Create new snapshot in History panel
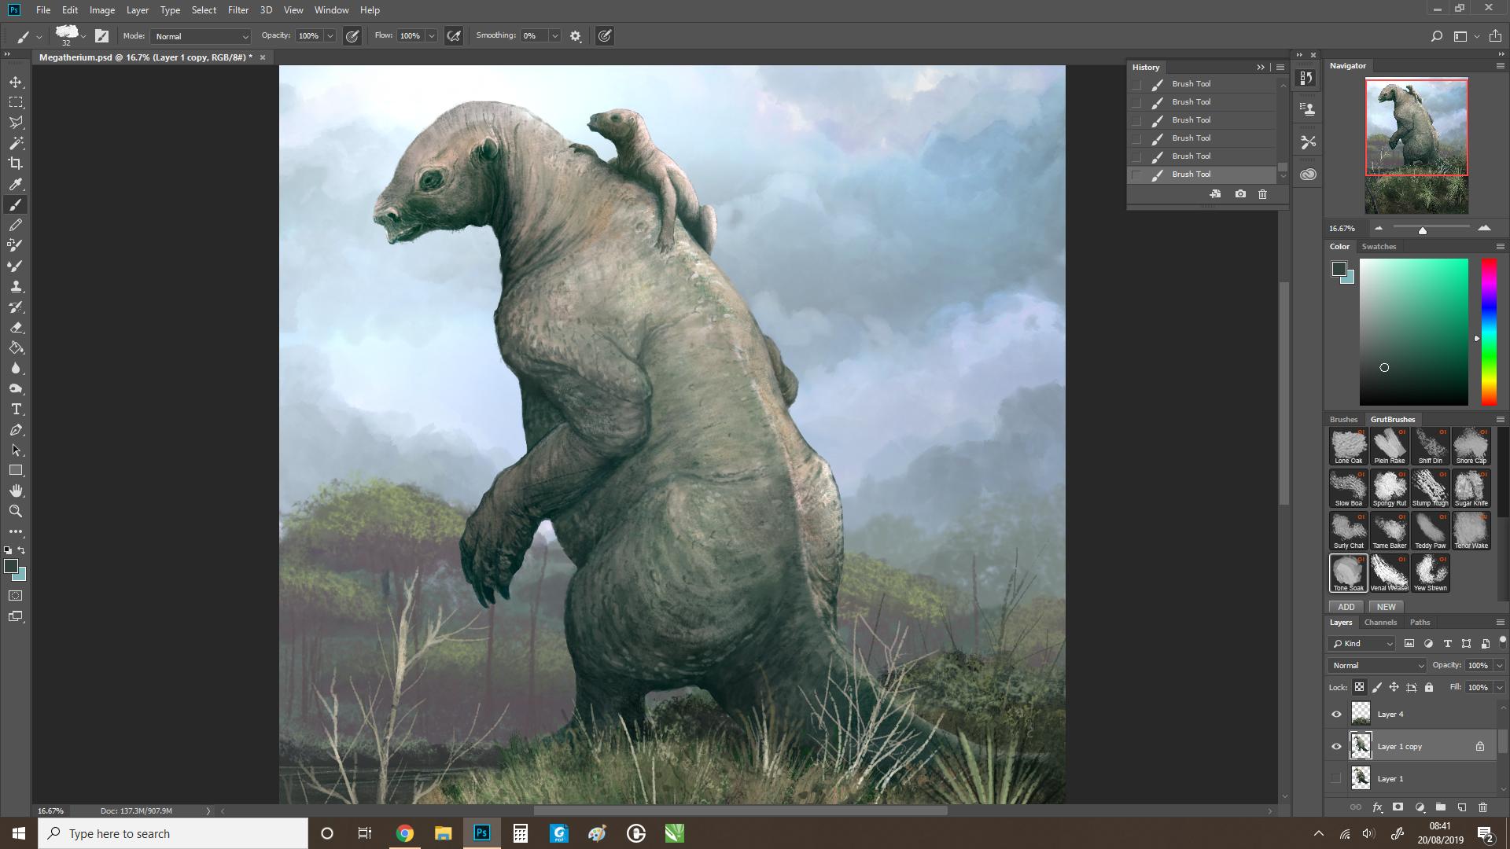The image size is (1510, 849). (x=1240, y=194)
